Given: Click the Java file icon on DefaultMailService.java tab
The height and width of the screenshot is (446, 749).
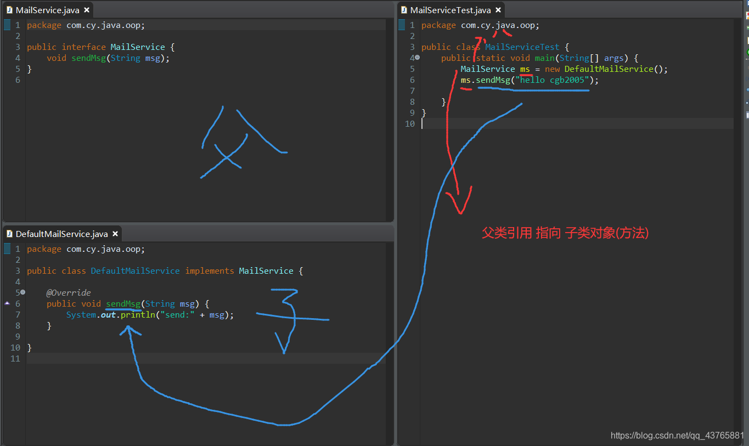Looking at the screenshot, I should click(x=9, y=234).
